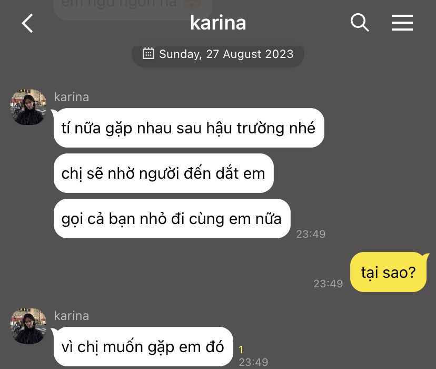Click the calendar icon in date pill

click(x=148, y=53)
